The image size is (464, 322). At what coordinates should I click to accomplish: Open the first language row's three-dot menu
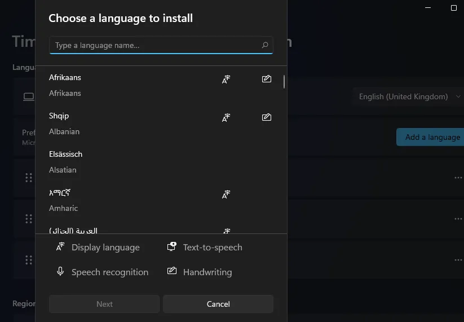[458, 178]
